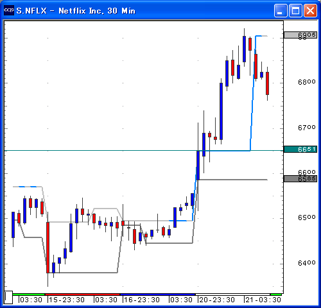Click the 16-23:30 time axis label
This screenshot has height=308, width=321.
142,300
